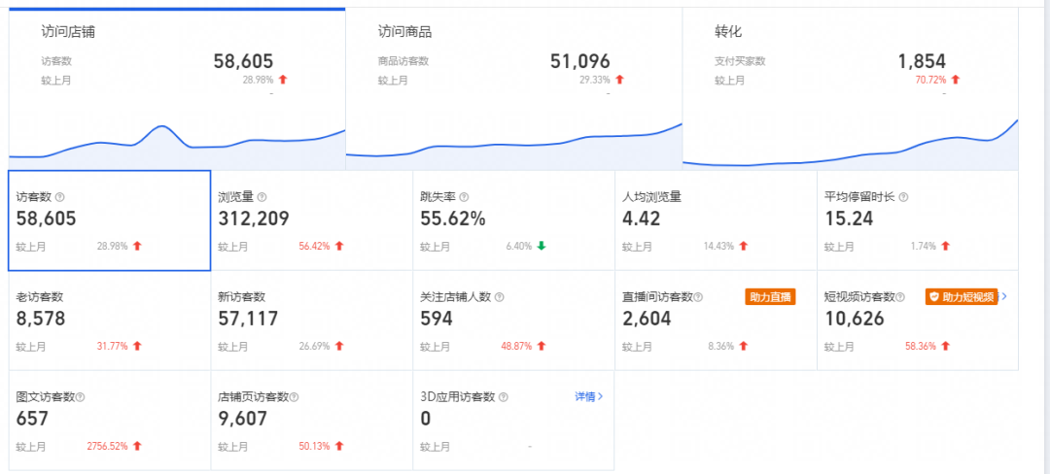Click the orange 助力直播 button
This screenshot has height=474, width=1050.
click(770, 297)
